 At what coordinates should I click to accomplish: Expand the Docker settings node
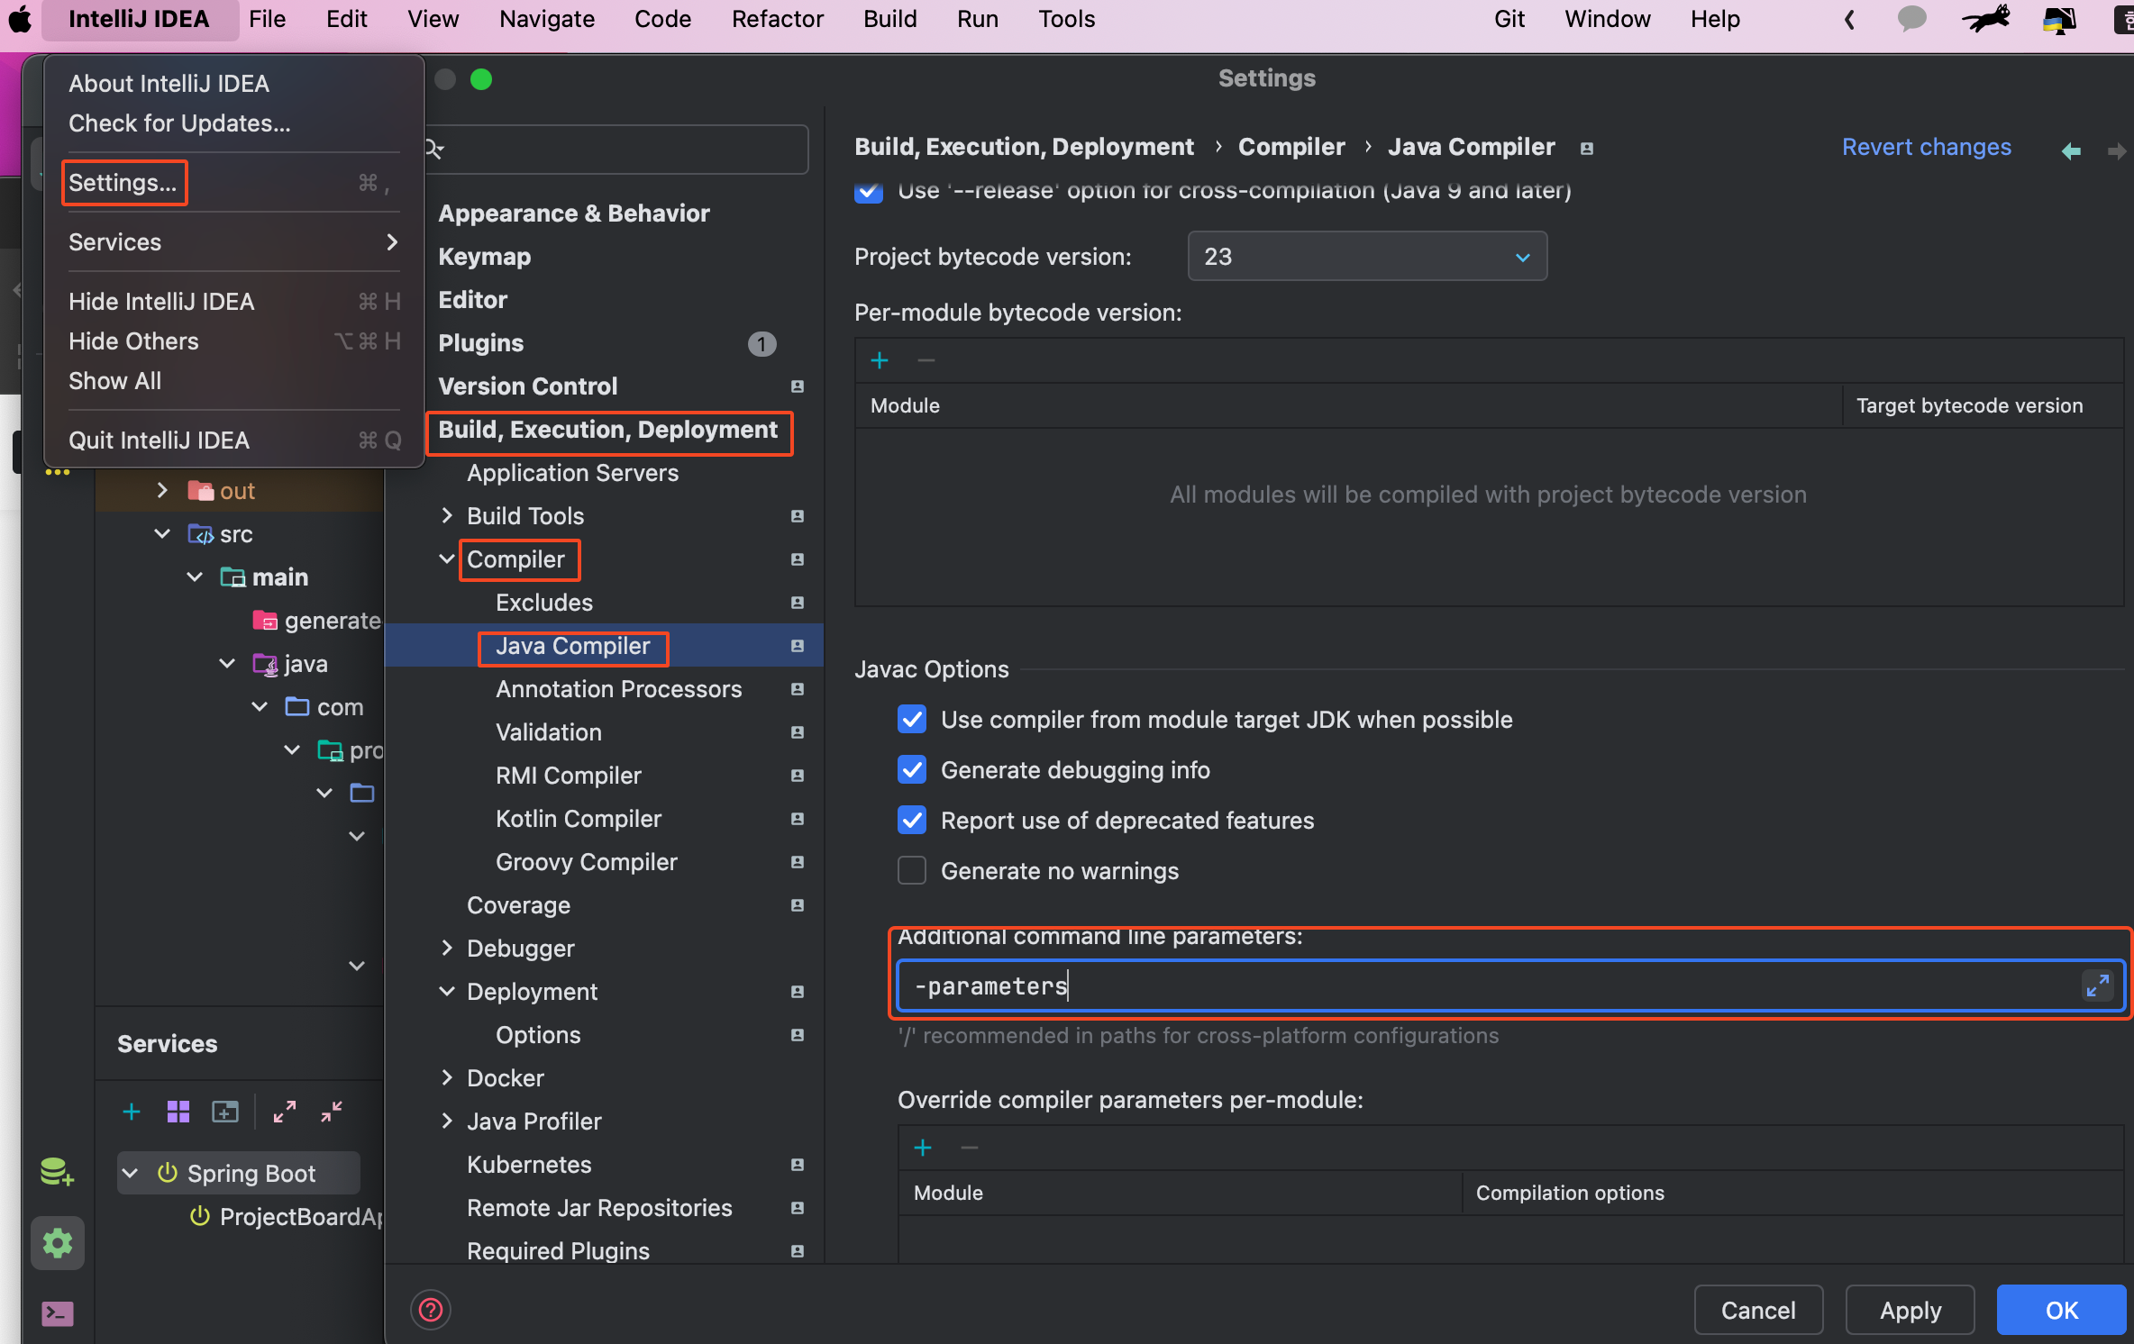(447, 1077)
